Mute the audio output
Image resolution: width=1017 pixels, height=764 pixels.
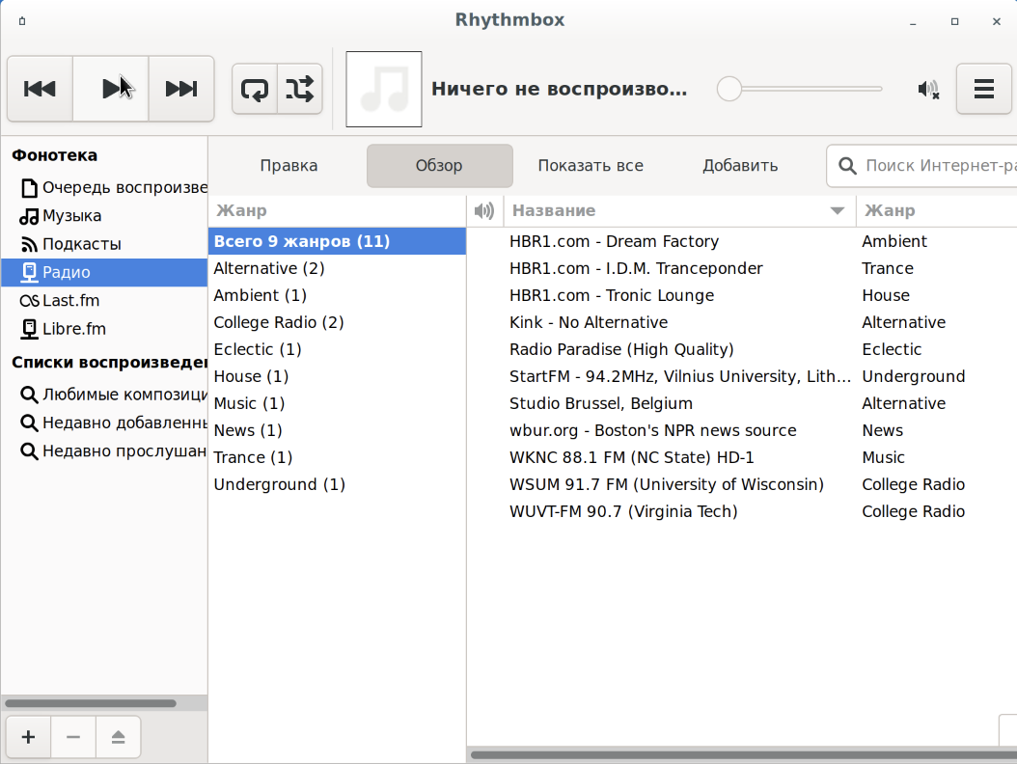pos(926,88)
